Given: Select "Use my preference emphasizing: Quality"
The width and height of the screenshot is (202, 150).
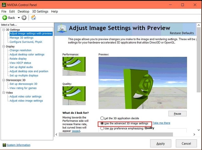Looking at the screenshot, I should [x=102, y=128].
